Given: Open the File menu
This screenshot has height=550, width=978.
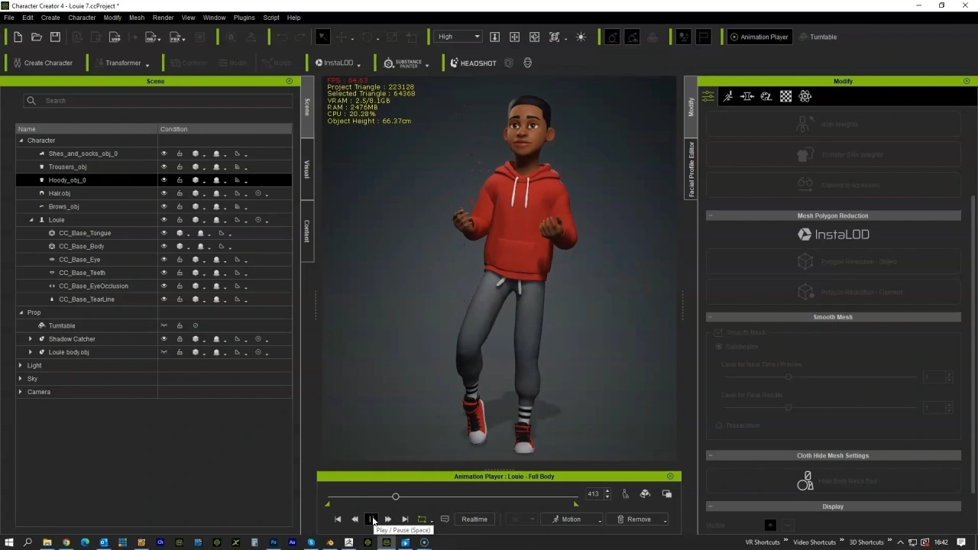Looking at the screenshot, I should coord(9,18).
